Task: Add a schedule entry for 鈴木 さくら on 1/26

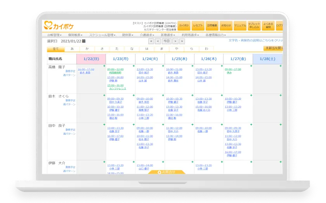Action: (222, 95)
